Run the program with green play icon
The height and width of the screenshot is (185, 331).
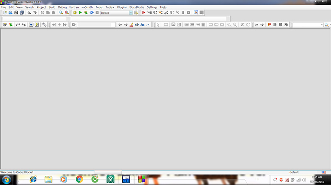coord(80,12)
